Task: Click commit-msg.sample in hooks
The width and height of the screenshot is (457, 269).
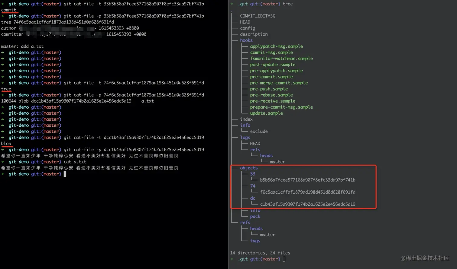Action: click(271, 52)
